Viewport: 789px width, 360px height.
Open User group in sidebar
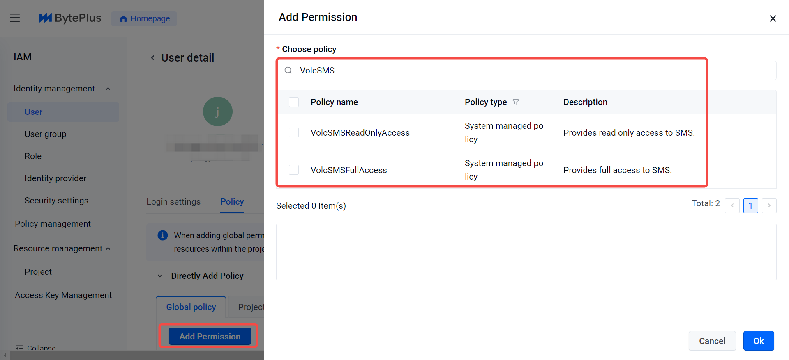45,134
